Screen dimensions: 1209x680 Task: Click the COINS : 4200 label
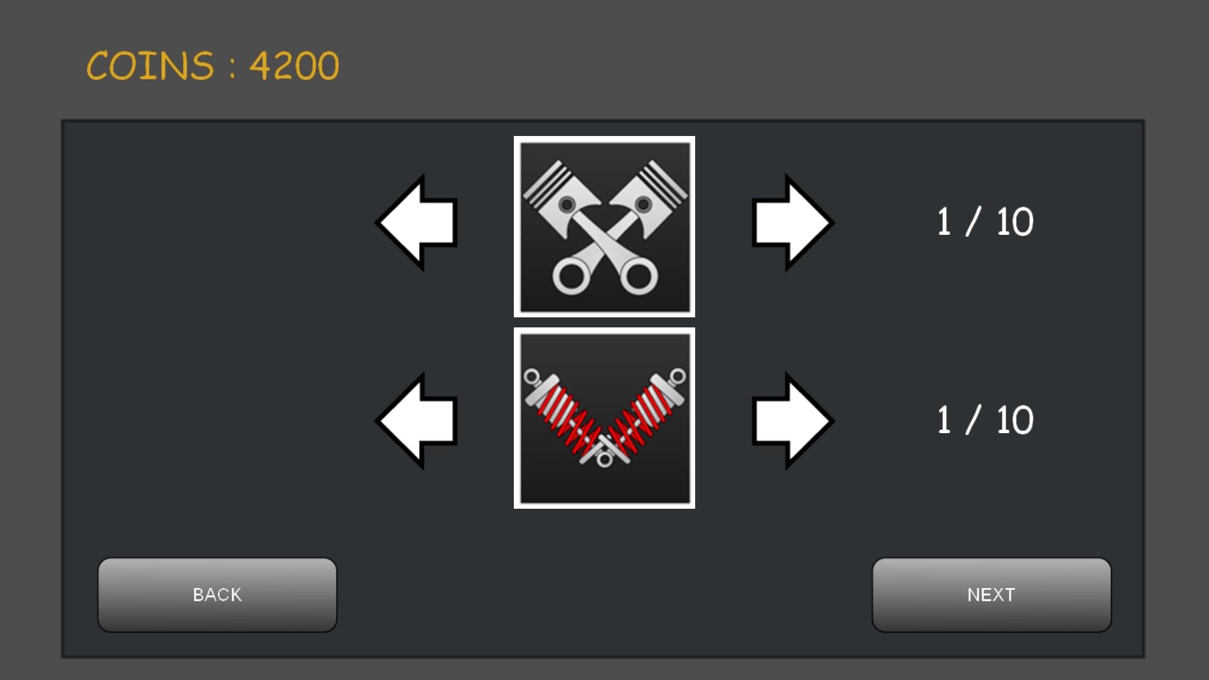click(213, 66)
